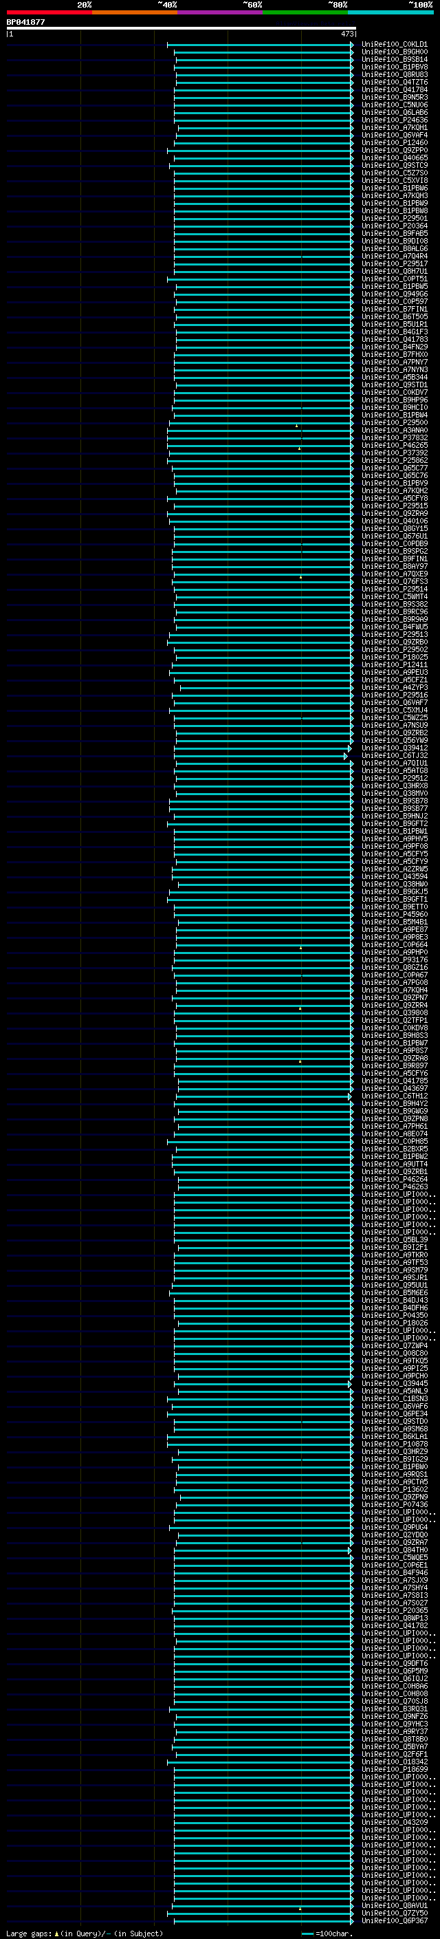Open the UniRef100_P46264 entry

pos(395,1180)
